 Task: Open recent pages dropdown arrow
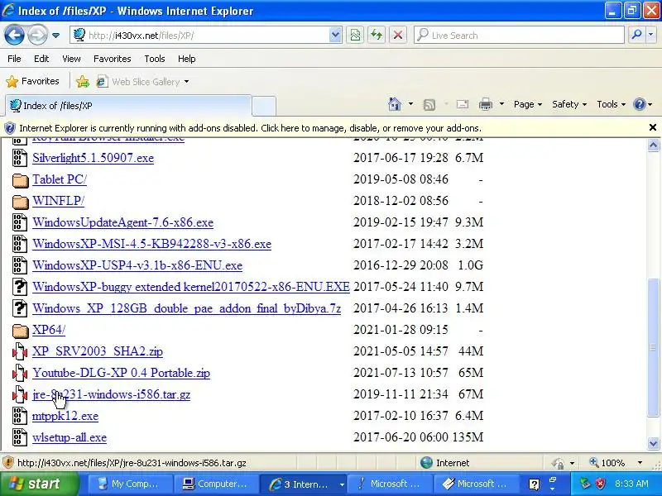pyautogui.click(x=55, y=36)
